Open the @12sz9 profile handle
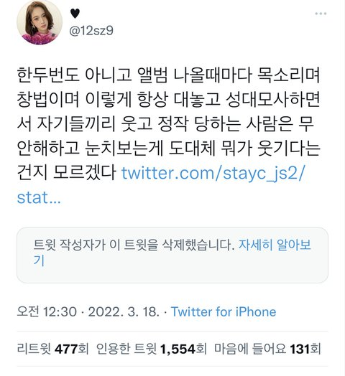 (x=91, y=31)
